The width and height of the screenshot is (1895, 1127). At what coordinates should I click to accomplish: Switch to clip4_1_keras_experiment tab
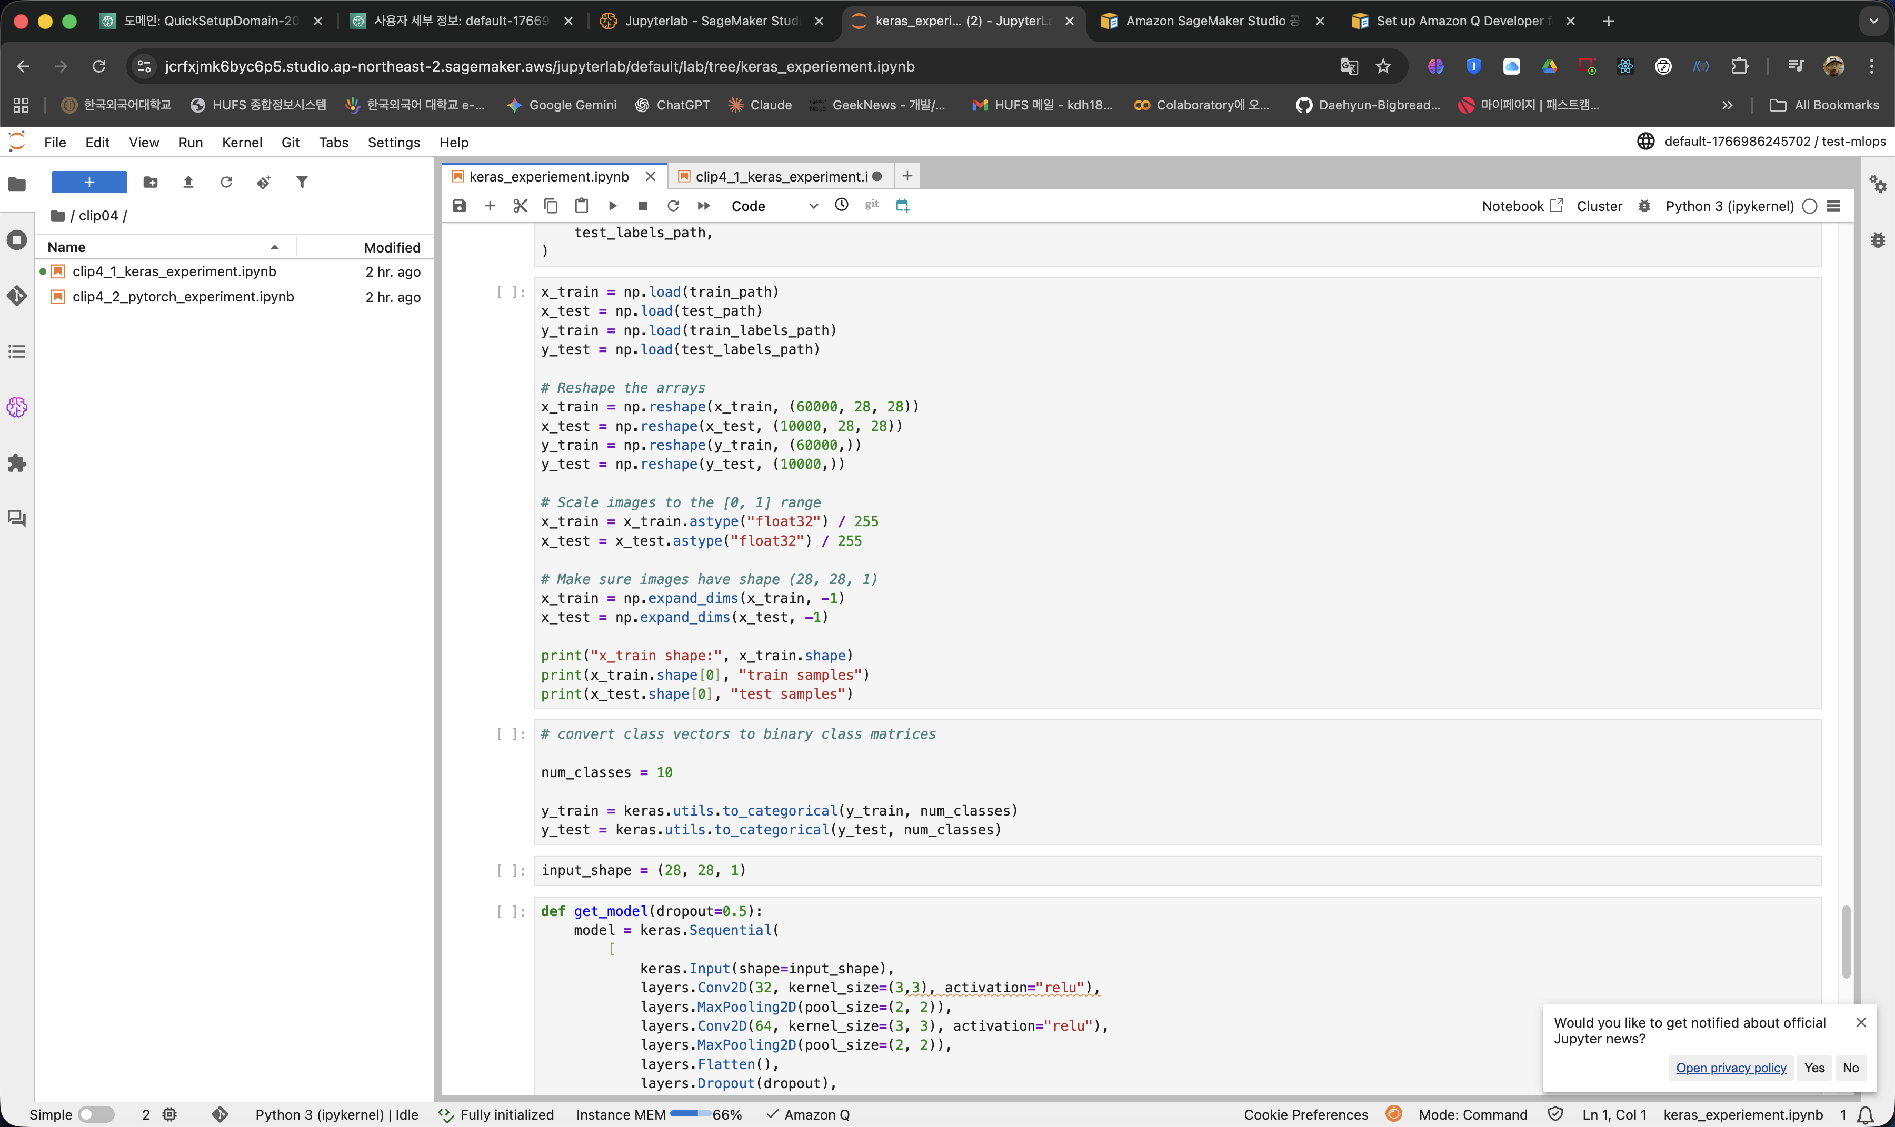click(x=780, y=176)
